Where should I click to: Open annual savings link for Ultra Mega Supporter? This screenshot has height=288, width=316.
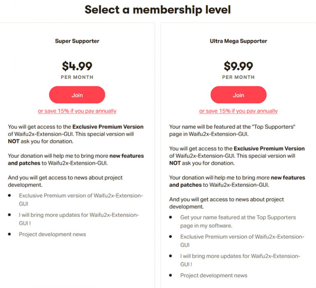(238, 111)
